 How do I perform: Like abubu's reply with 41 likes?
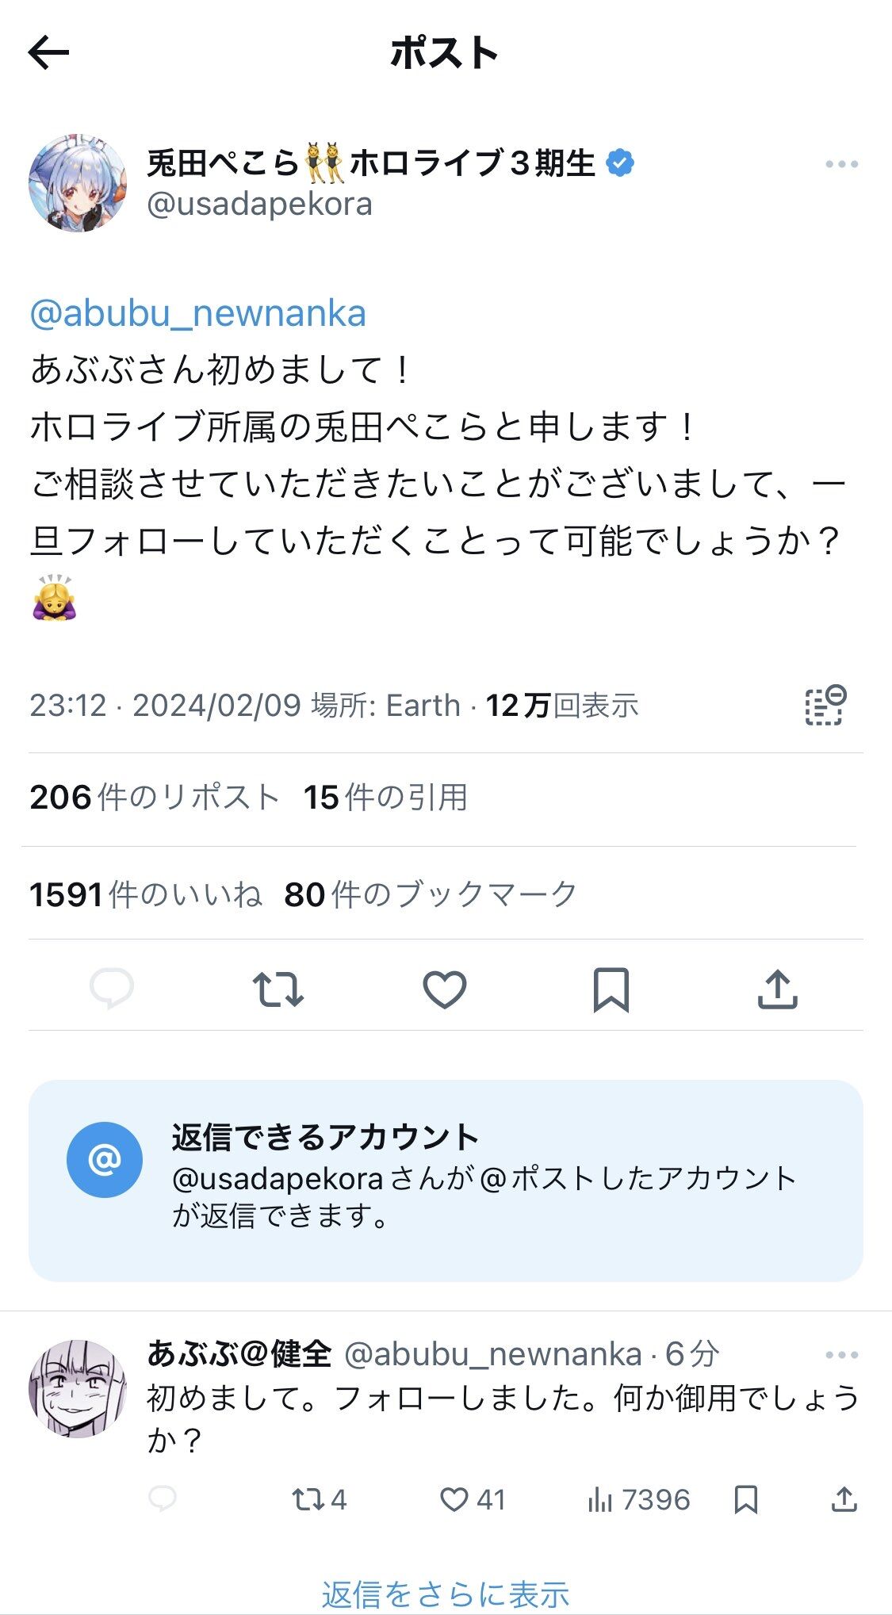click(x=472, y=1499)
